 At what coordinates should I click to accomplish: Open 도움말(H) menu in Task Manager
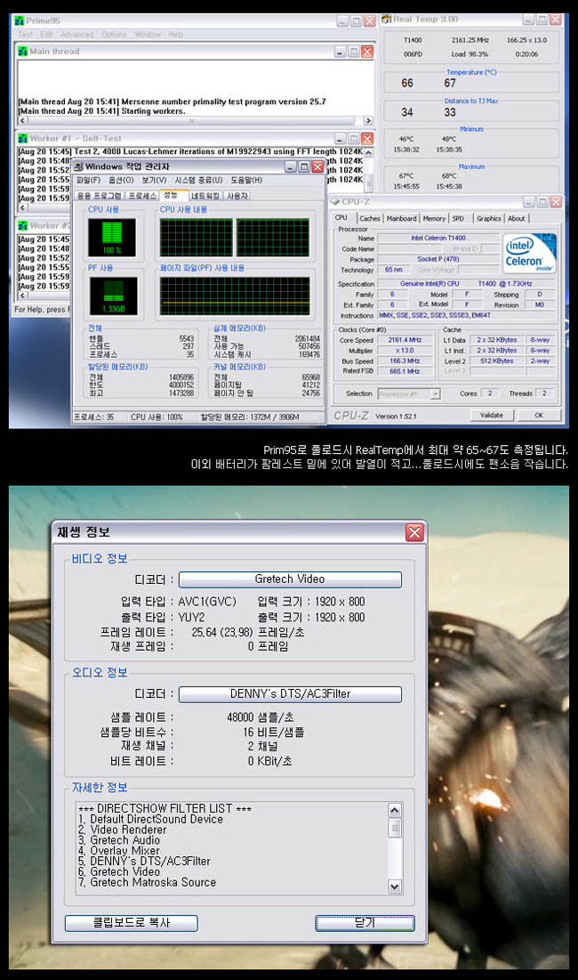pos(246,180)
